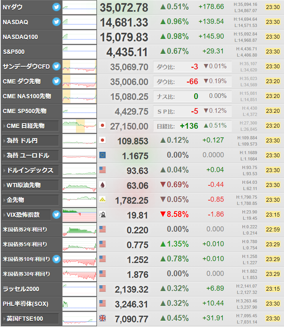Screen dimensions: 284x327
Task: Click Japan flag on CME 日経先物 row
Action: point(102,125)
